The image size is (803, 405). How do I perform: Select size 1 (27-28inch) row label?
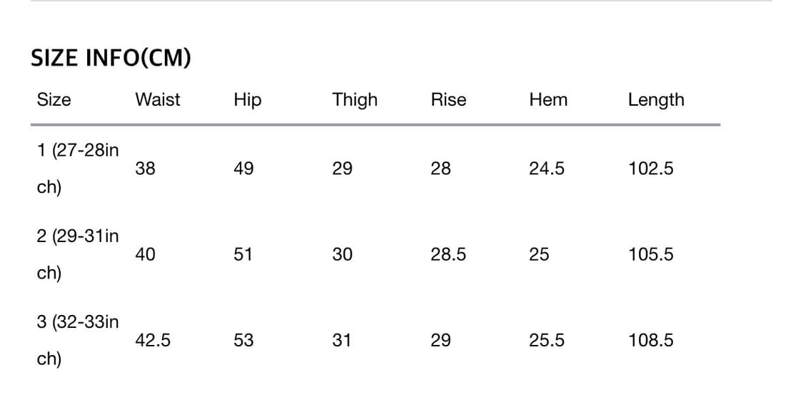point(77,169)
